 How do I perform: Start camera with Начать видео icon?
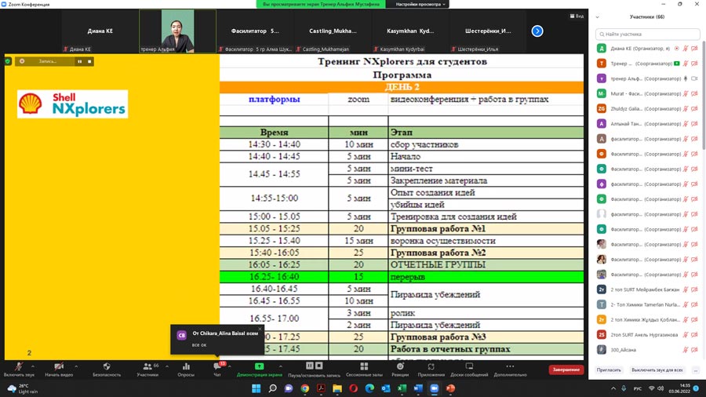[x=59, y=367]
